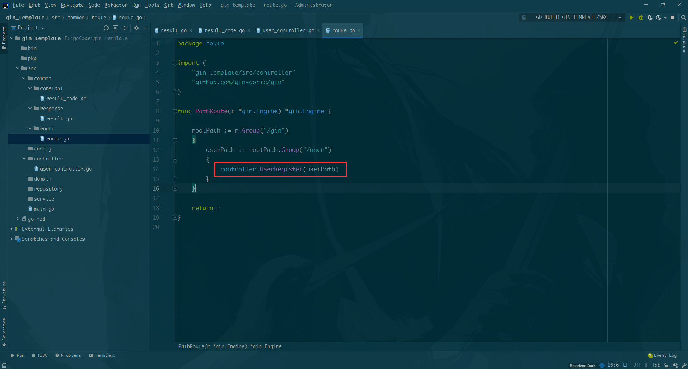Collapse the common folder

(24, 78)
